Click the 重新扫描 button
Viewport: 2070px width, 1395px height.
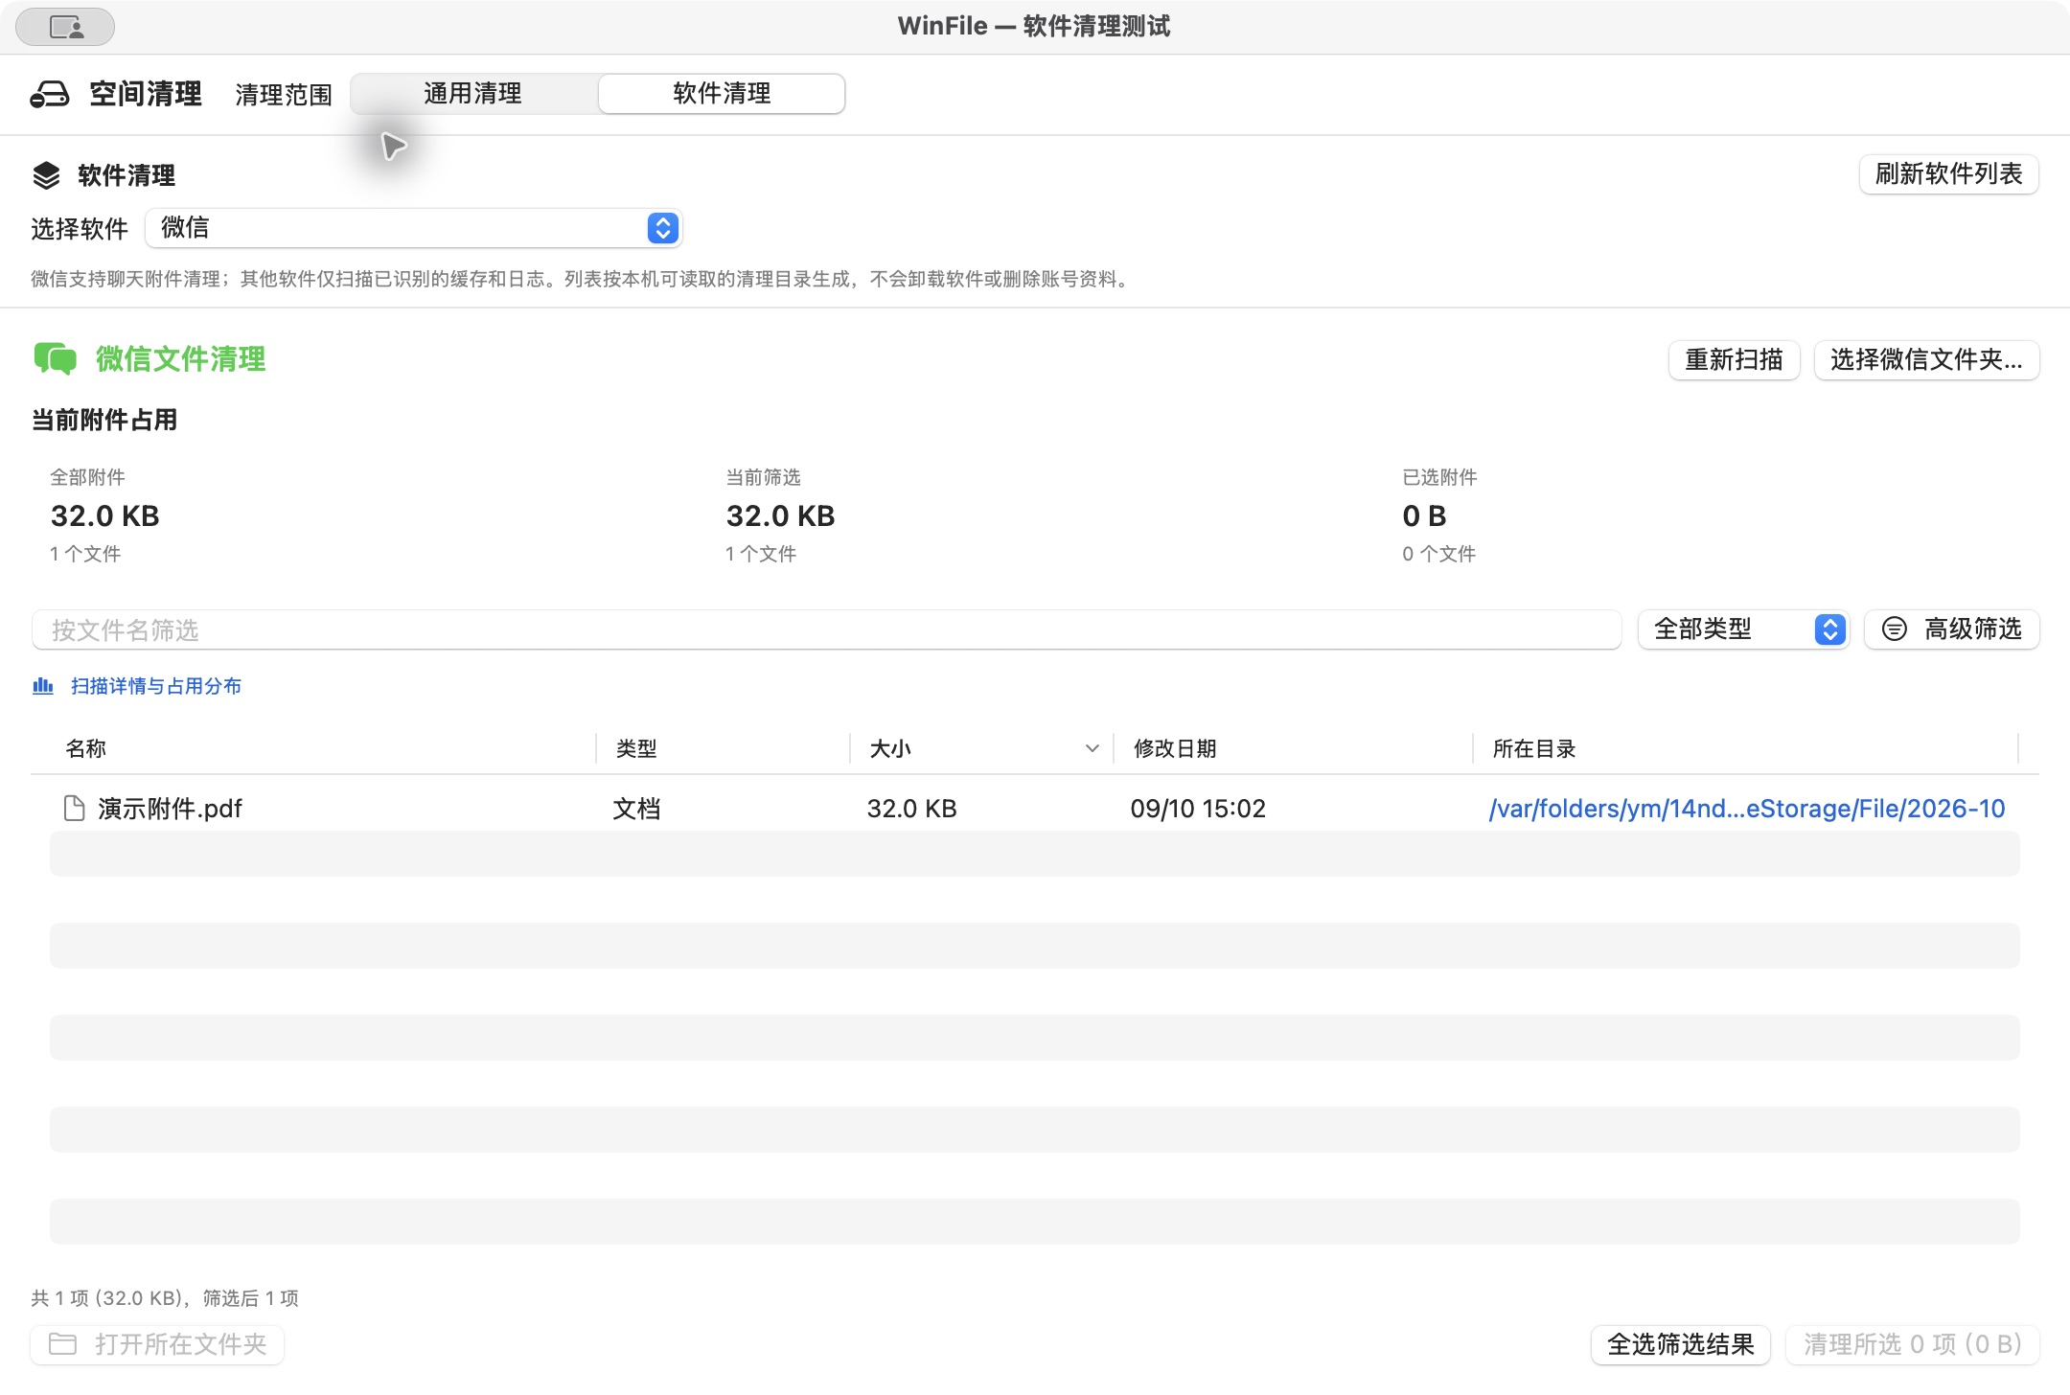[x=1734, y=360]
